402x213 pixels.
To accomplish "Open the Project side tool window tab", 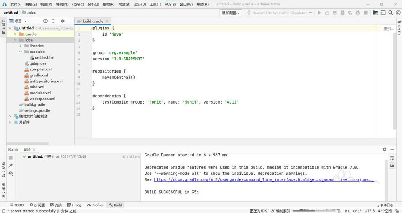I will tap(3, 27).
